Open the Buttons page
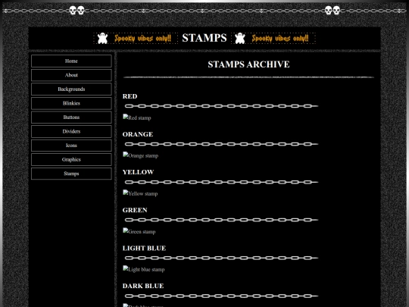This screenshot has width=409, height=307. [71, 117]
